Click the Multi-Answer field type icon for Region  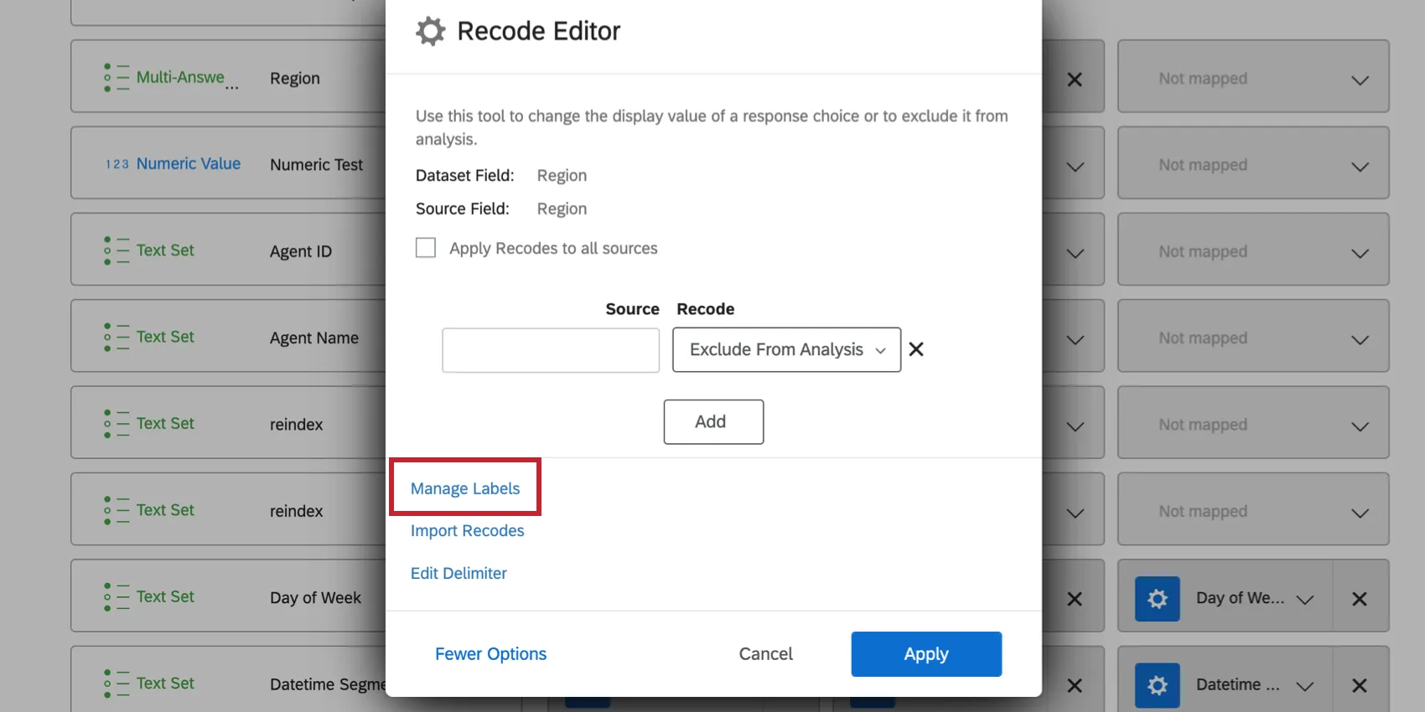[117, 78]
